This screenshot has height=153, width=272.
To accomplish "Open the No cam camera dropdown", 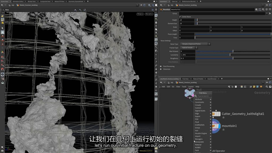I will pos(149,14).
